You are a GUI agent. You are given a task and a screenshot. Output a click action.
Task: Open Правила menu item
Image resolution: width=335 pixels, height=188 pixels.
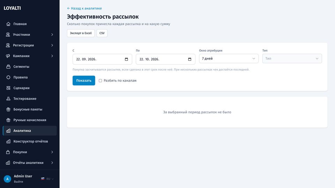30,77
